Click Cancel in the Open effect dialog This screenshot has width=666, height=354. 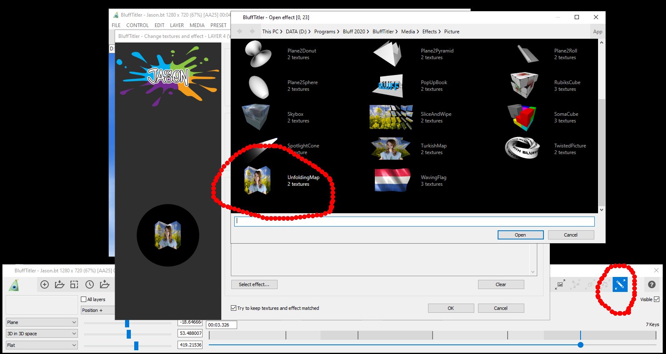tap(571, 235)
